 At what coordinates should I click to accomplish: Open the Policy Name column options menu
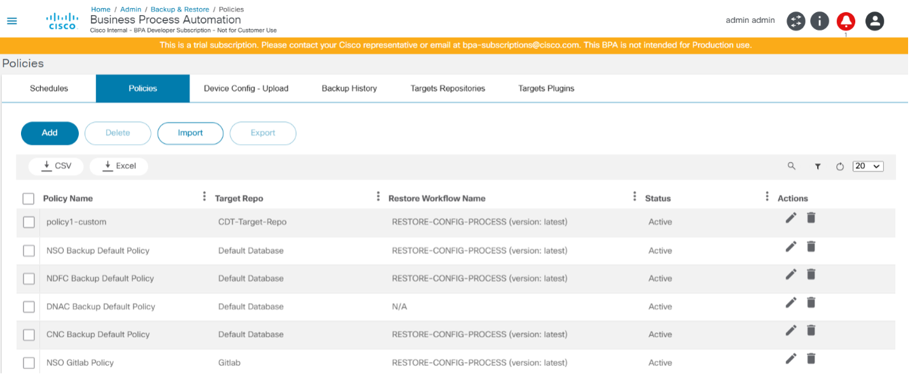[x=204, y=197]
